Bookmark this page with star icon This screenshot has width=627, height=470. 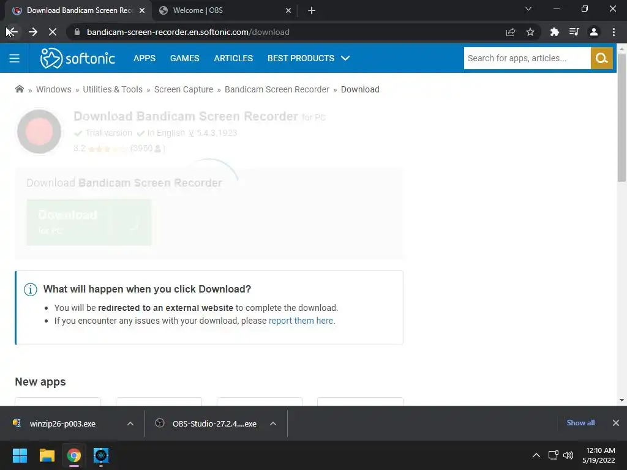pyautogui.click(x=530, y=32)
